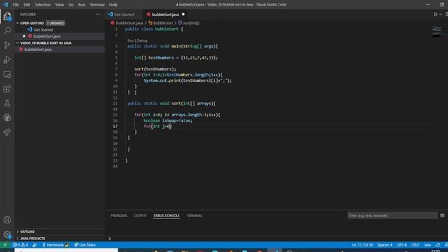
Task: Change CRLF end of line sequence
Action: 415,245
